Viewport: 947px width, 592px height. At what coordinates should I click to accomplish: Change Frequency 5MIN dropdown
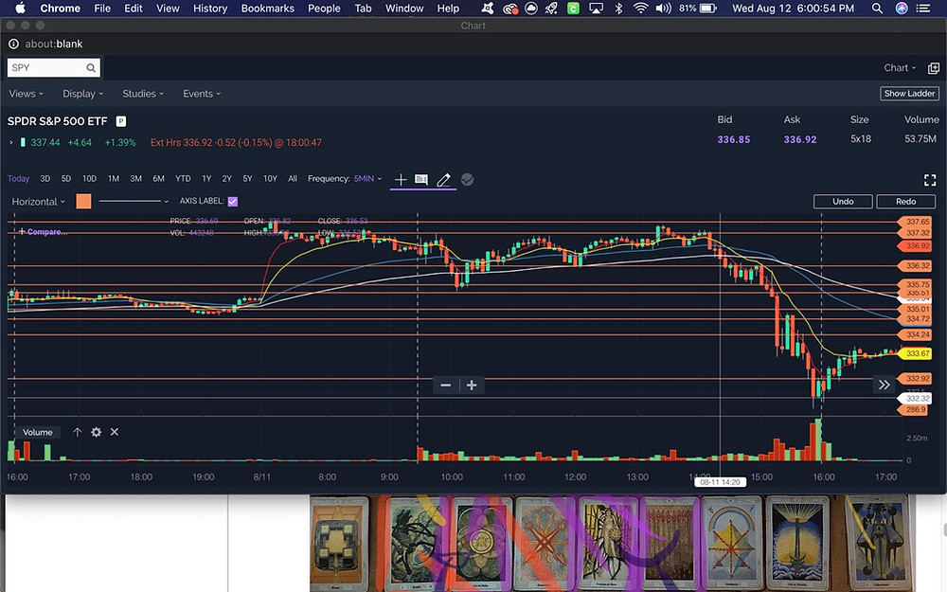[367, 179]
